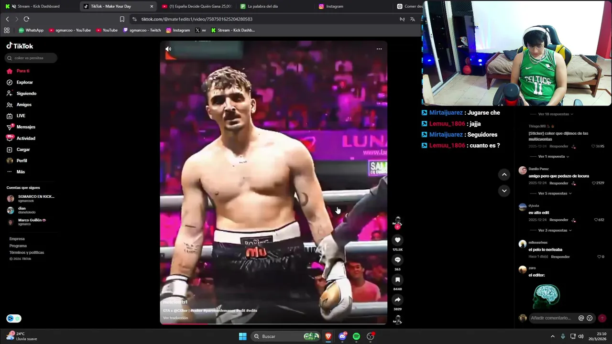The height and width of the screenshot is (344, 612).
Task: Go back in browser history
Action: (7, 19)
